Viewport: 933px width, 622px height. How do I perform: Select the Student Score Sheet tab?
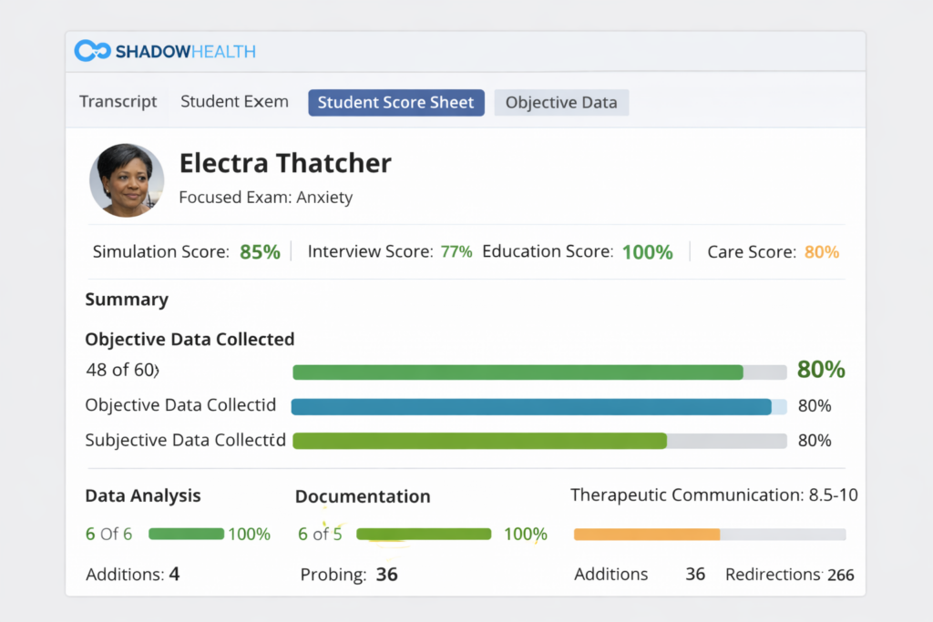pos(395,102)
